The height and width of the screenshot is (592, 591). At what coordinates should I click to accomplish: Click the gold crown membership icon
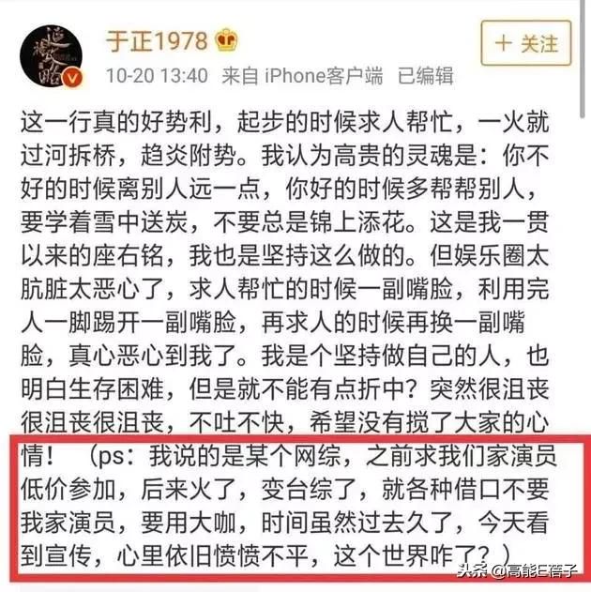tap(226, 40)
